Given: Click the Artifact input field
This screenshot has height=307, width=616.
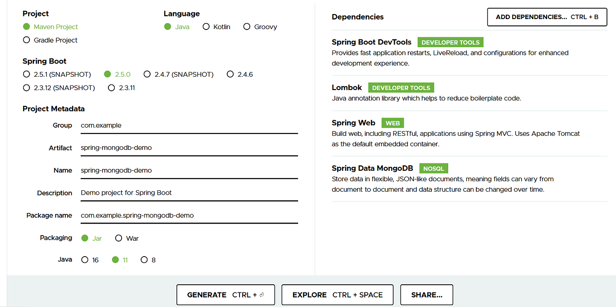Looking at the screenshot, I should [189, 148].
